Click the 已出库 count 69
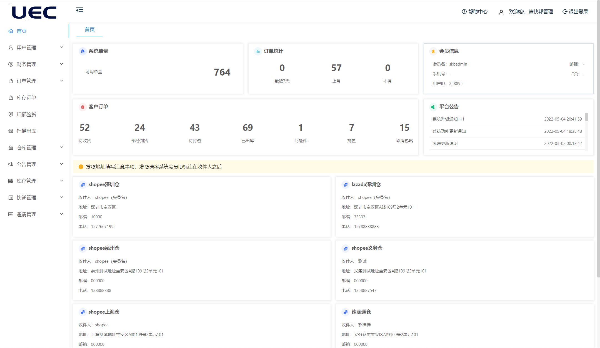The image size is (600, 348). pos(248,128)
